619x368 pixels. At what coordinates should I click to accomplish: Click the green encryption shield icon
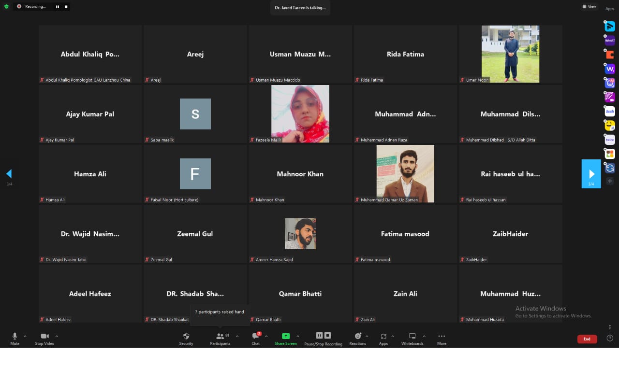6,7
